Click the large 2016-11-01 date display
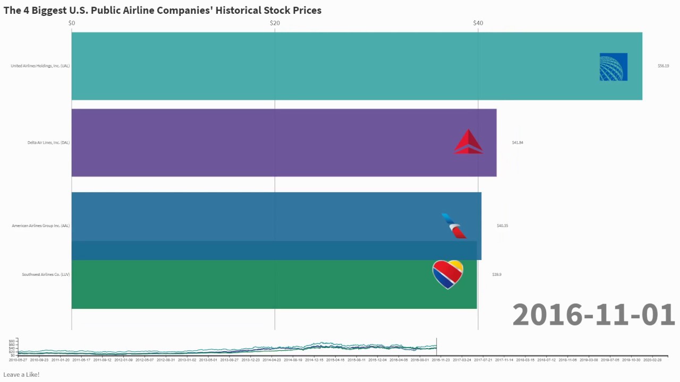Screen dimensions: 680x382 (x=593, y=315)
